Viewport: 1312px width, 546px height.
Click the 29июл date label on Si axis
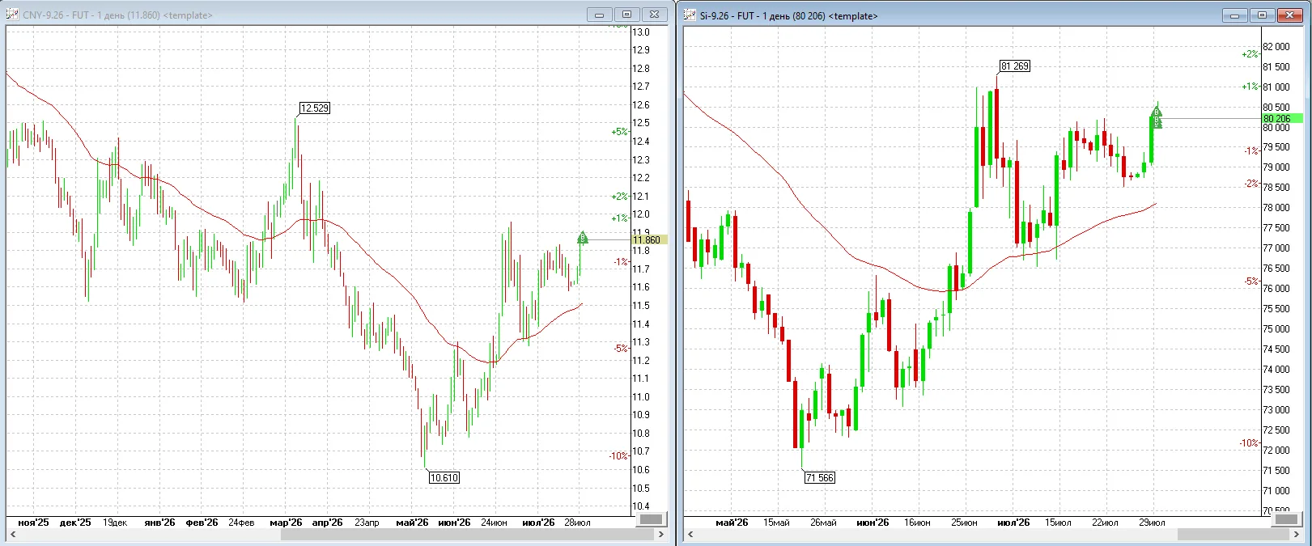1152,523
